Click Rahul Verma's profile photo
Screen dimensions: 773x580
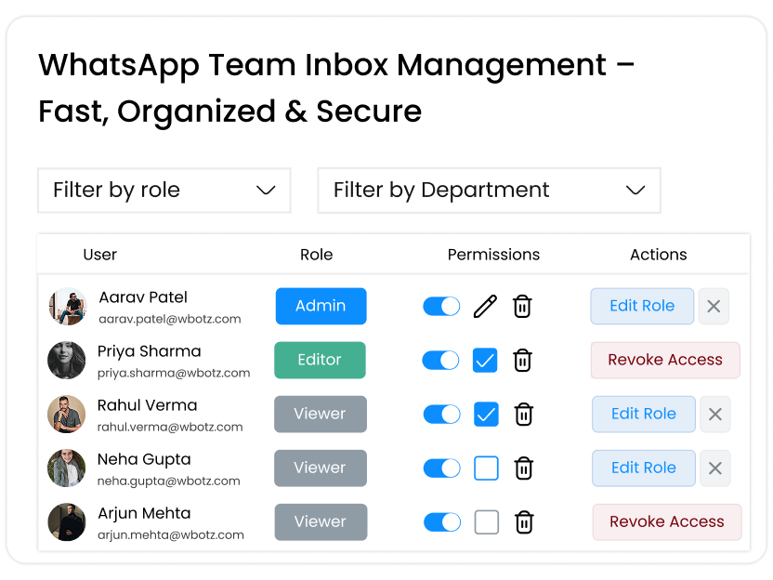point(67,415)
